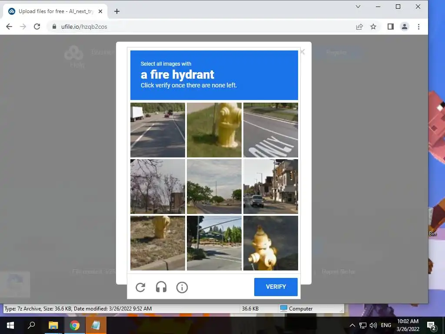The width and height of the screenshot is (445, 334).
Task: Open the clock and calendar
Action: [408, 325]
